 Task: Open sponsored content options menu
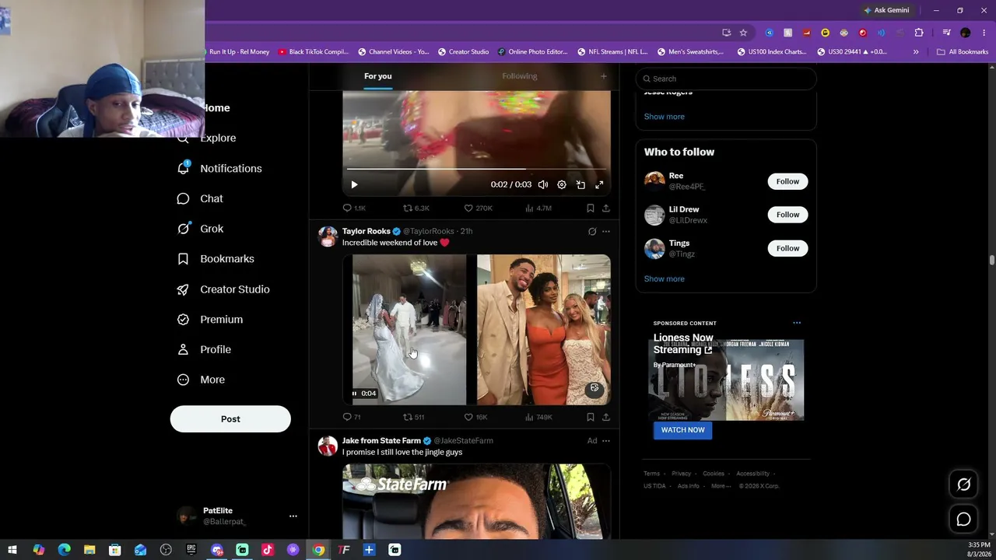coord(796,323)
